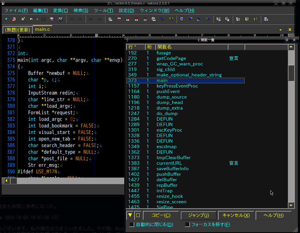Viewport: 300px width, 233px height.
Task: Select the dump_source function entry
Action: tap(185, 97)
